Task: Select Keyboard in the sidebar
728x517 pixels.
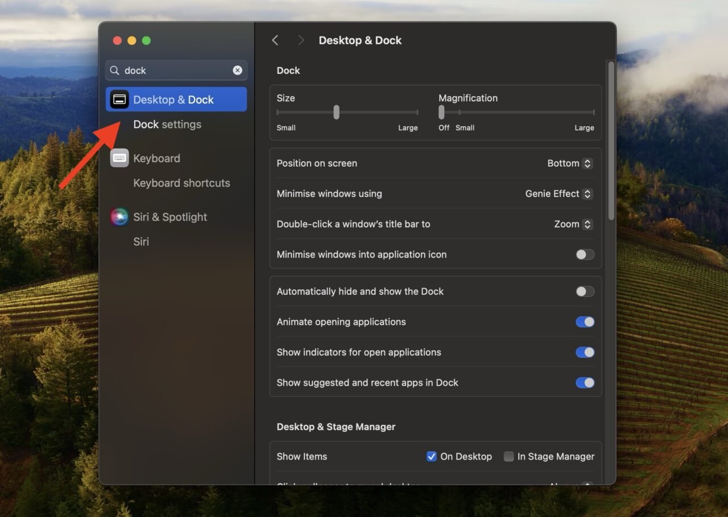Action: pos(156,158)
